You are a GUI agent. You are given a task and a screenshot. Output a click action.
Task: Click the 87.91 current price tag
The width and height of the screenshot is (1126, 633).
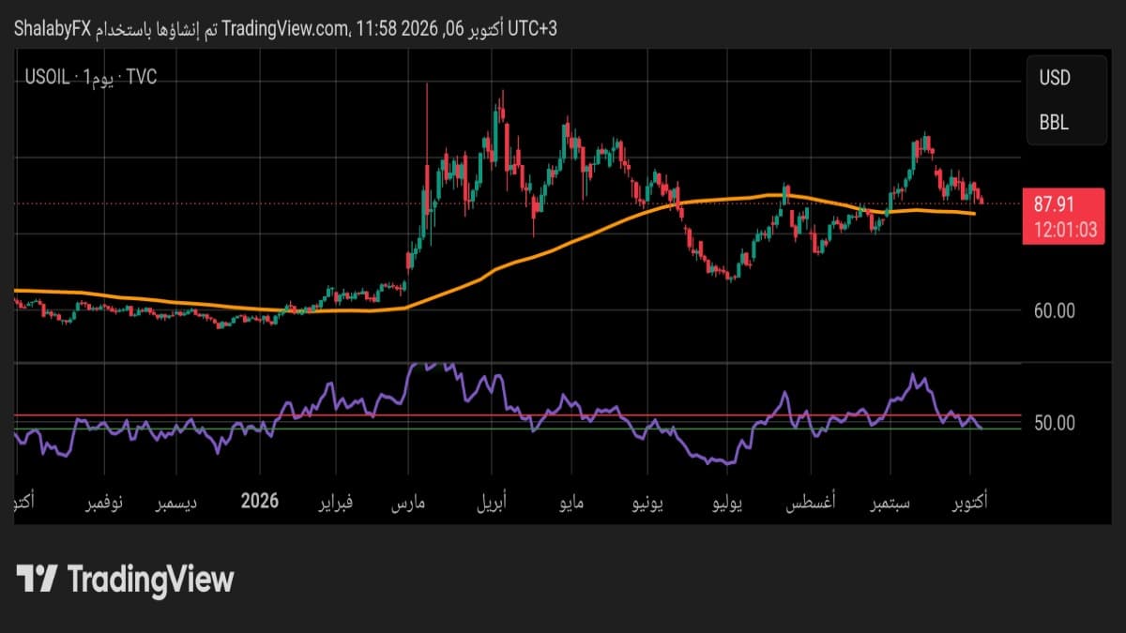[1054, 203]
